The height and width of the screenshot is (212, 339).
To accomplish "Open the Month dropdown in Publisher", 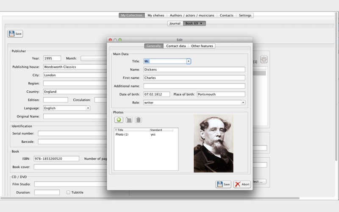I will pyautogui.click(x=94, y=59).
